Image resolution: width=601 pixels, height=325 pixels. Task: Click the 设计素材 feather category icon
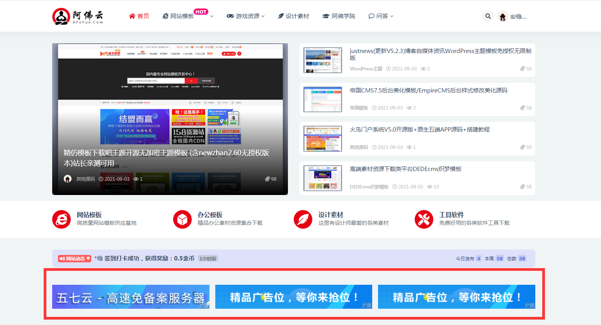point(303,219)
